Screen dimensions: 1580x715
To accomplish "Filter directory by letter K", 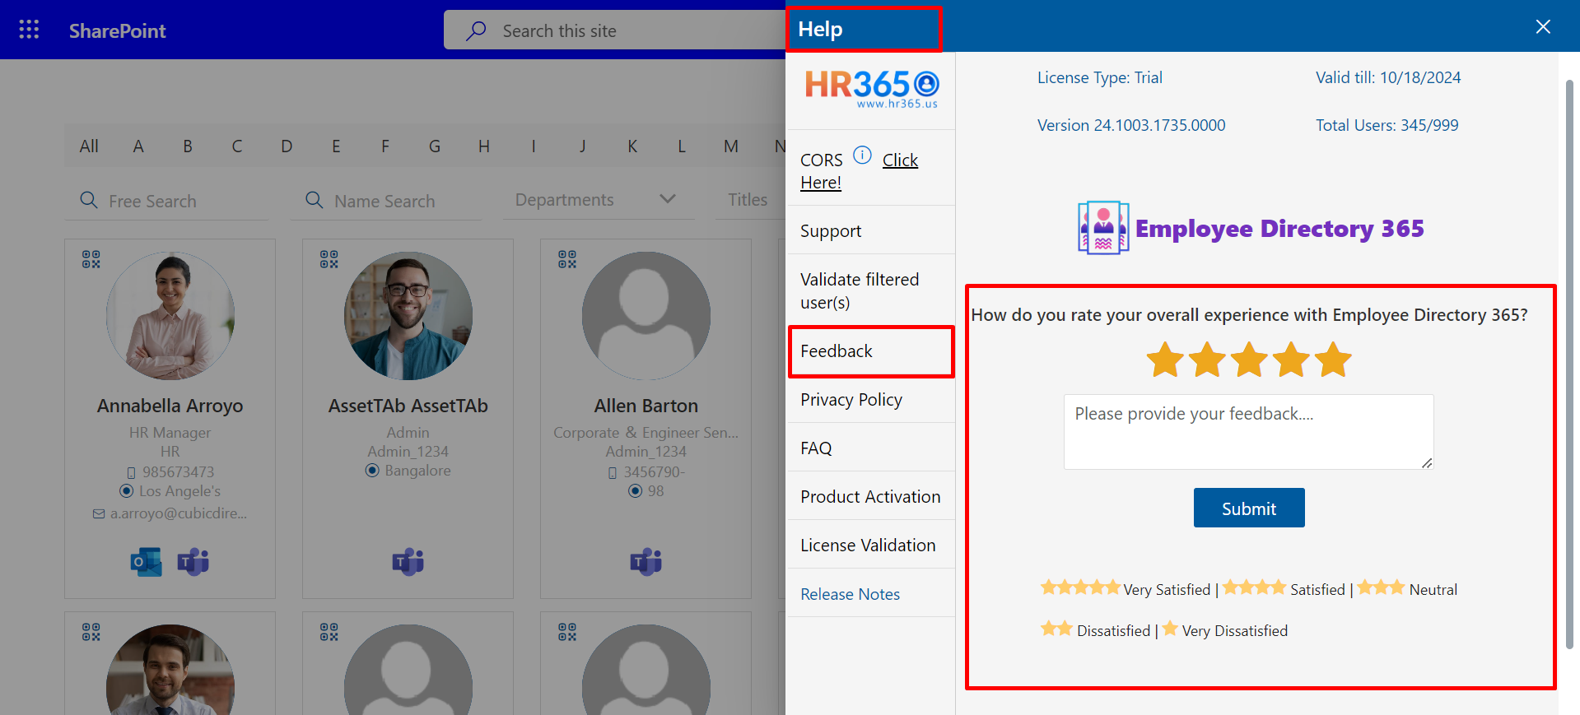I will pyautogui.click(x=632, y=146).
